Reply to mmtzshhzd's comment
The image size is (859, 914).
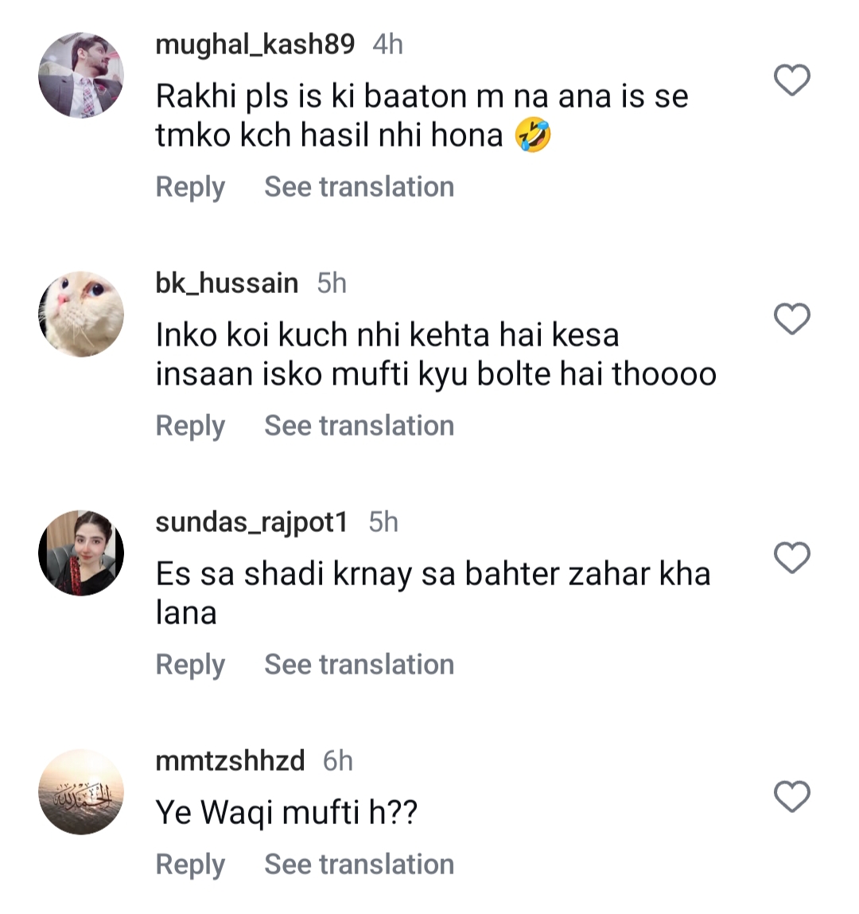[x=190, y=864]
